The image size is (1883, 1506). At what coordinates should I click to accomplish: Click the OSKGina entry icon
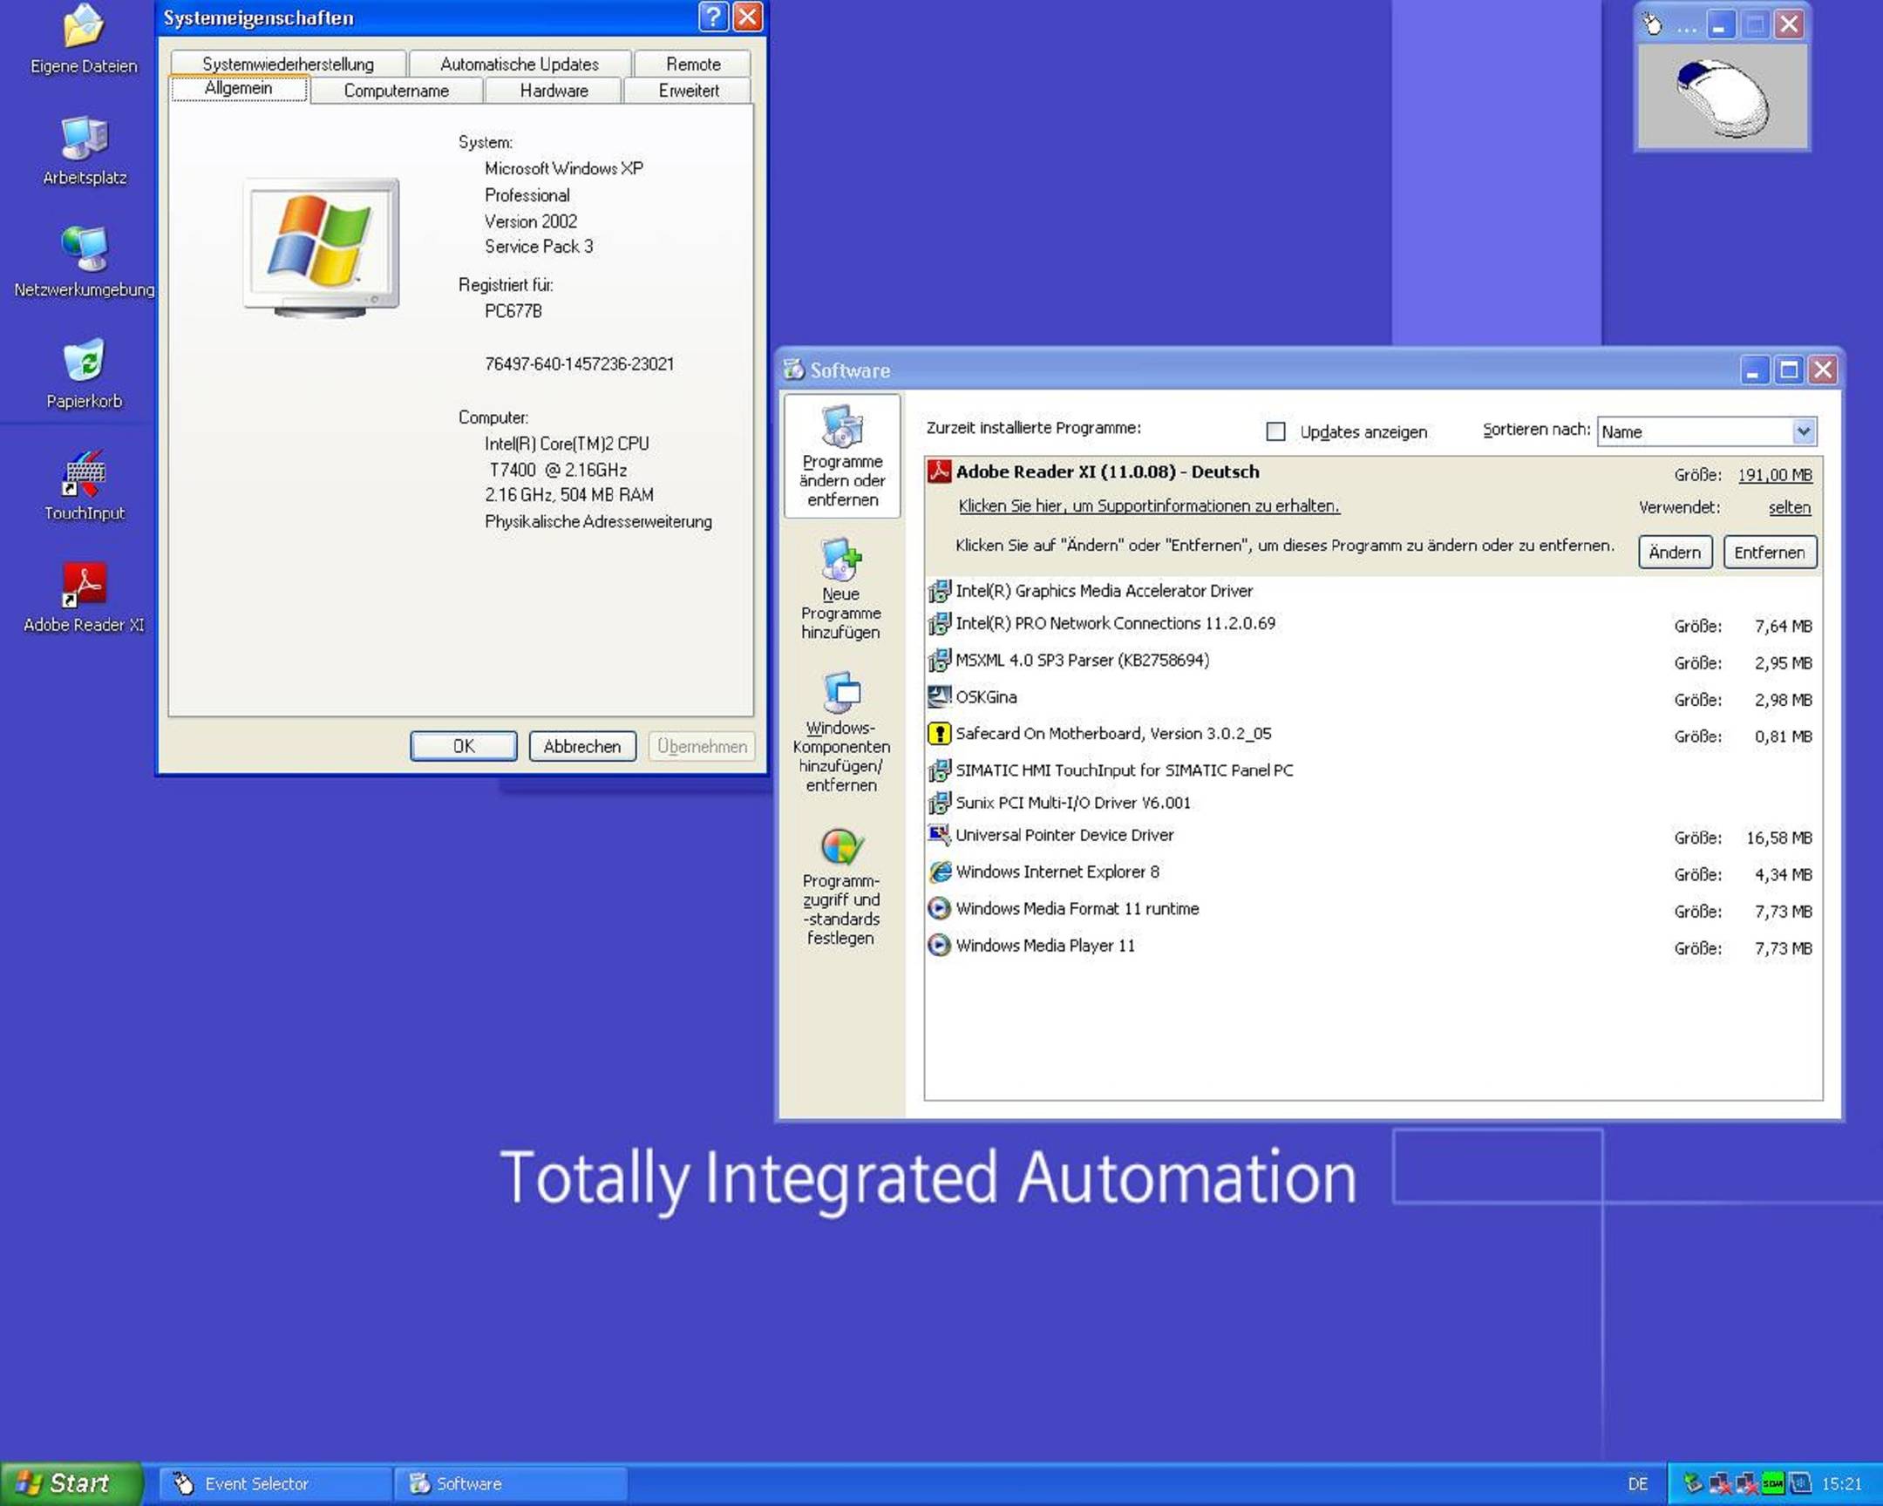[939, 696]
